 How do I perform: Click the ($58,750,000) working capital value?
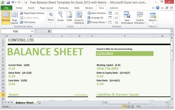click(107, 69)
